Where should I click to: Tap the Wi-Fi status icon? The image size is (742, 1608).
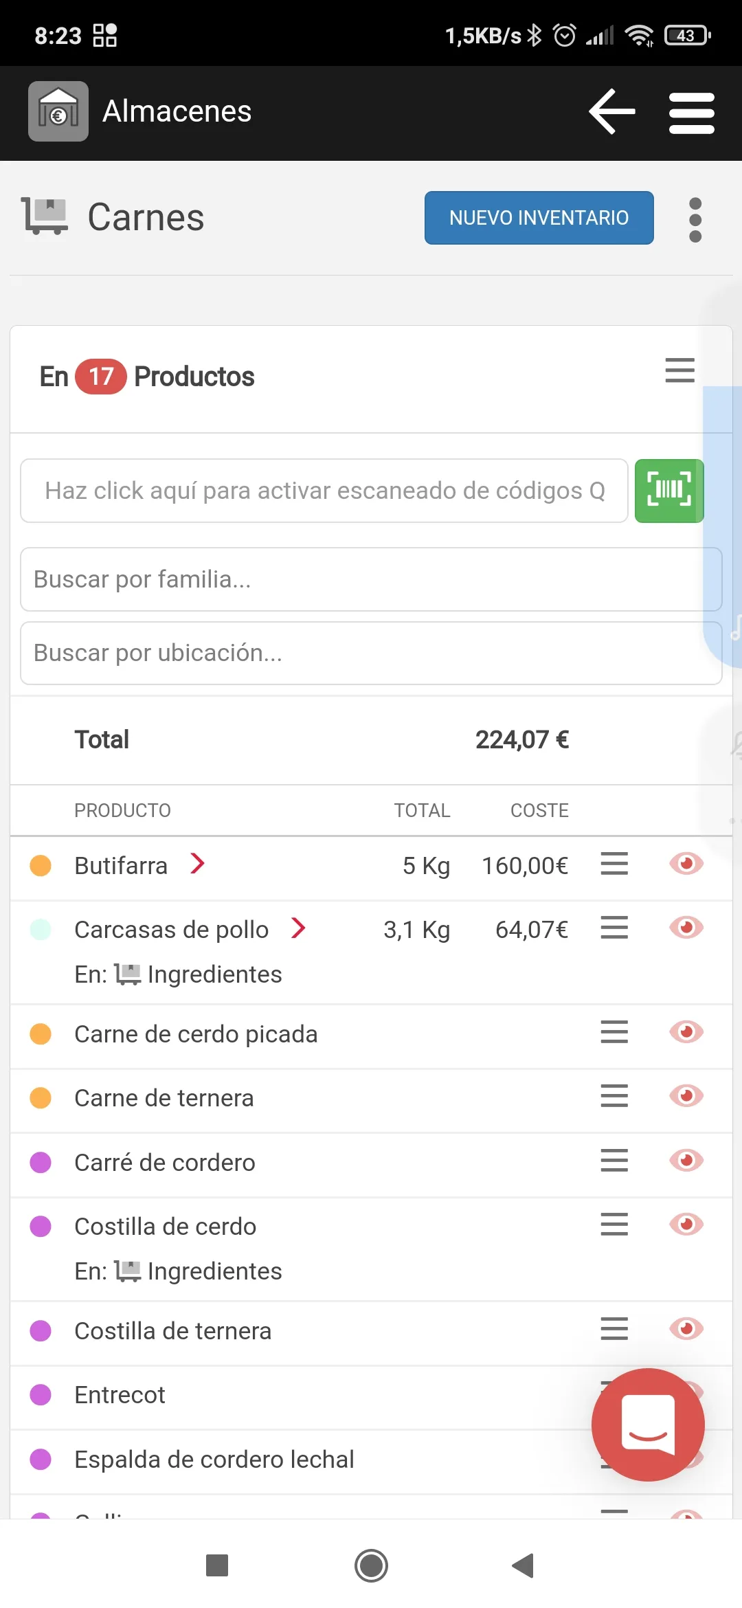tap(639, 35)
